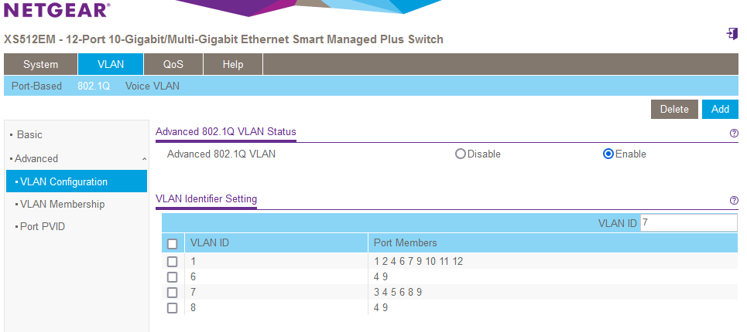The width and height of the screenshot is (747, 332).
Task: Open help for Advanced 802.1Q VLAN Status
Action: [x=734, y=133]
